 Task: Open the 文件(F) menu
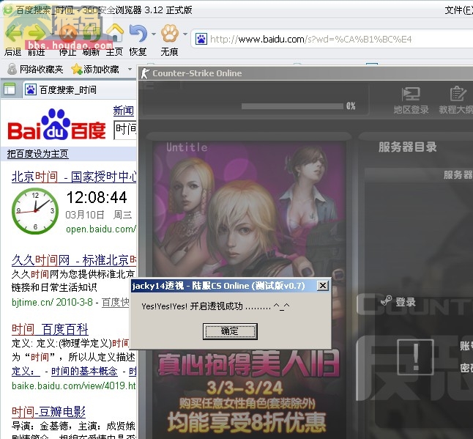[x=459, y=10]
